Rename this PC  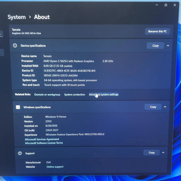[x=158, y=31]
